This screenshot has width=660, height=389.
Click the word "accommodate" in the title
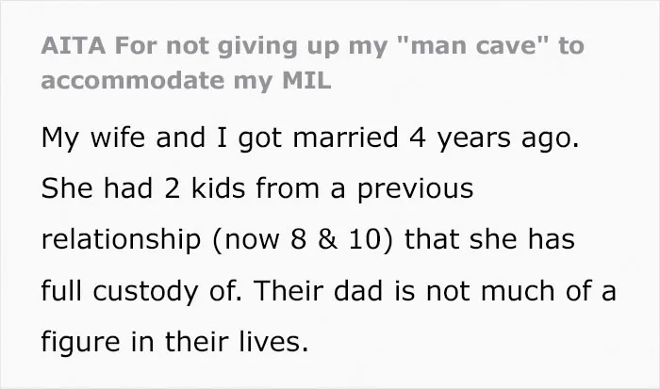[133, 80]
